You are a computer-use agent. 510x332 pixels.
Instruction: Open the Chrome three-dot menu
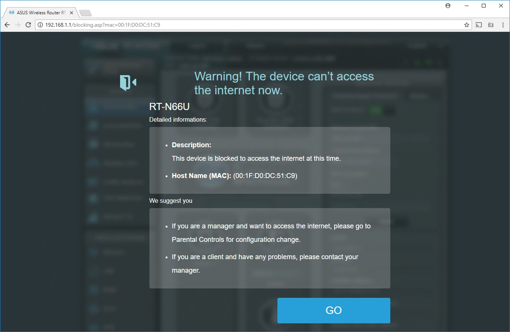[x=503, y=25]
